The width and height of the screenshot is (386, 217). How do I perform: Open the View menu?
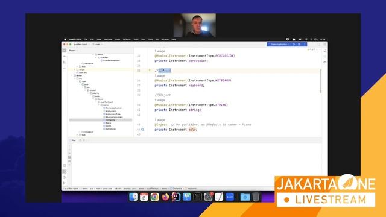99,39
